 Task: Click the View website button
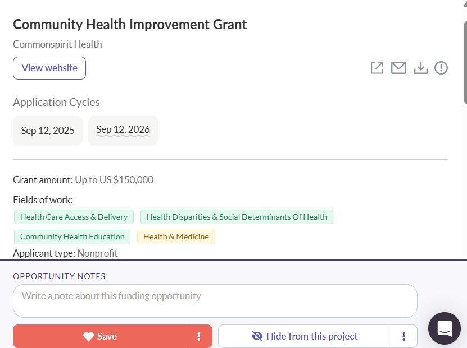(49, 68)
